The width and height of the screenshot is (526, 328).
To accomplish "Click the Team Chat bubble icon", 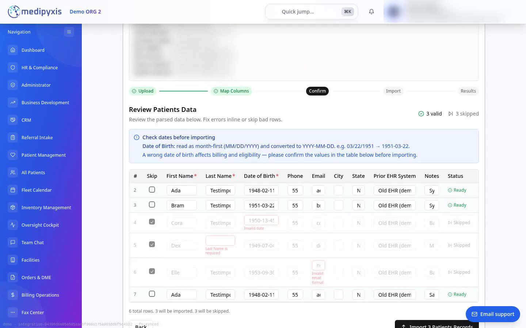I will [x=13, y=242].
